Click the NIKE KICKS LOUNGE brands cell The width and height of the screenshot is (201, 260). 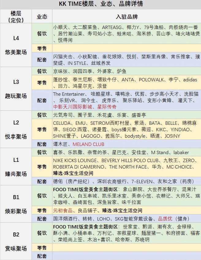click(127, 167)
